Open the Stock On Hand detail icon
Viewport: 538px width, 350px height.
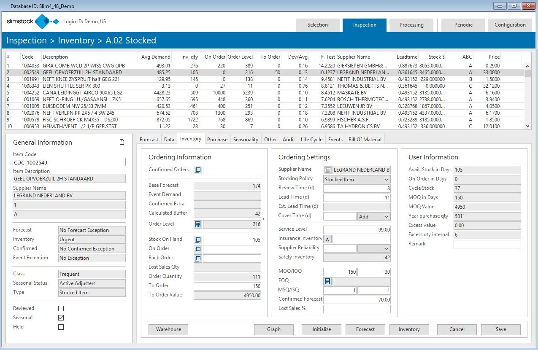click(x=197, y=240)
